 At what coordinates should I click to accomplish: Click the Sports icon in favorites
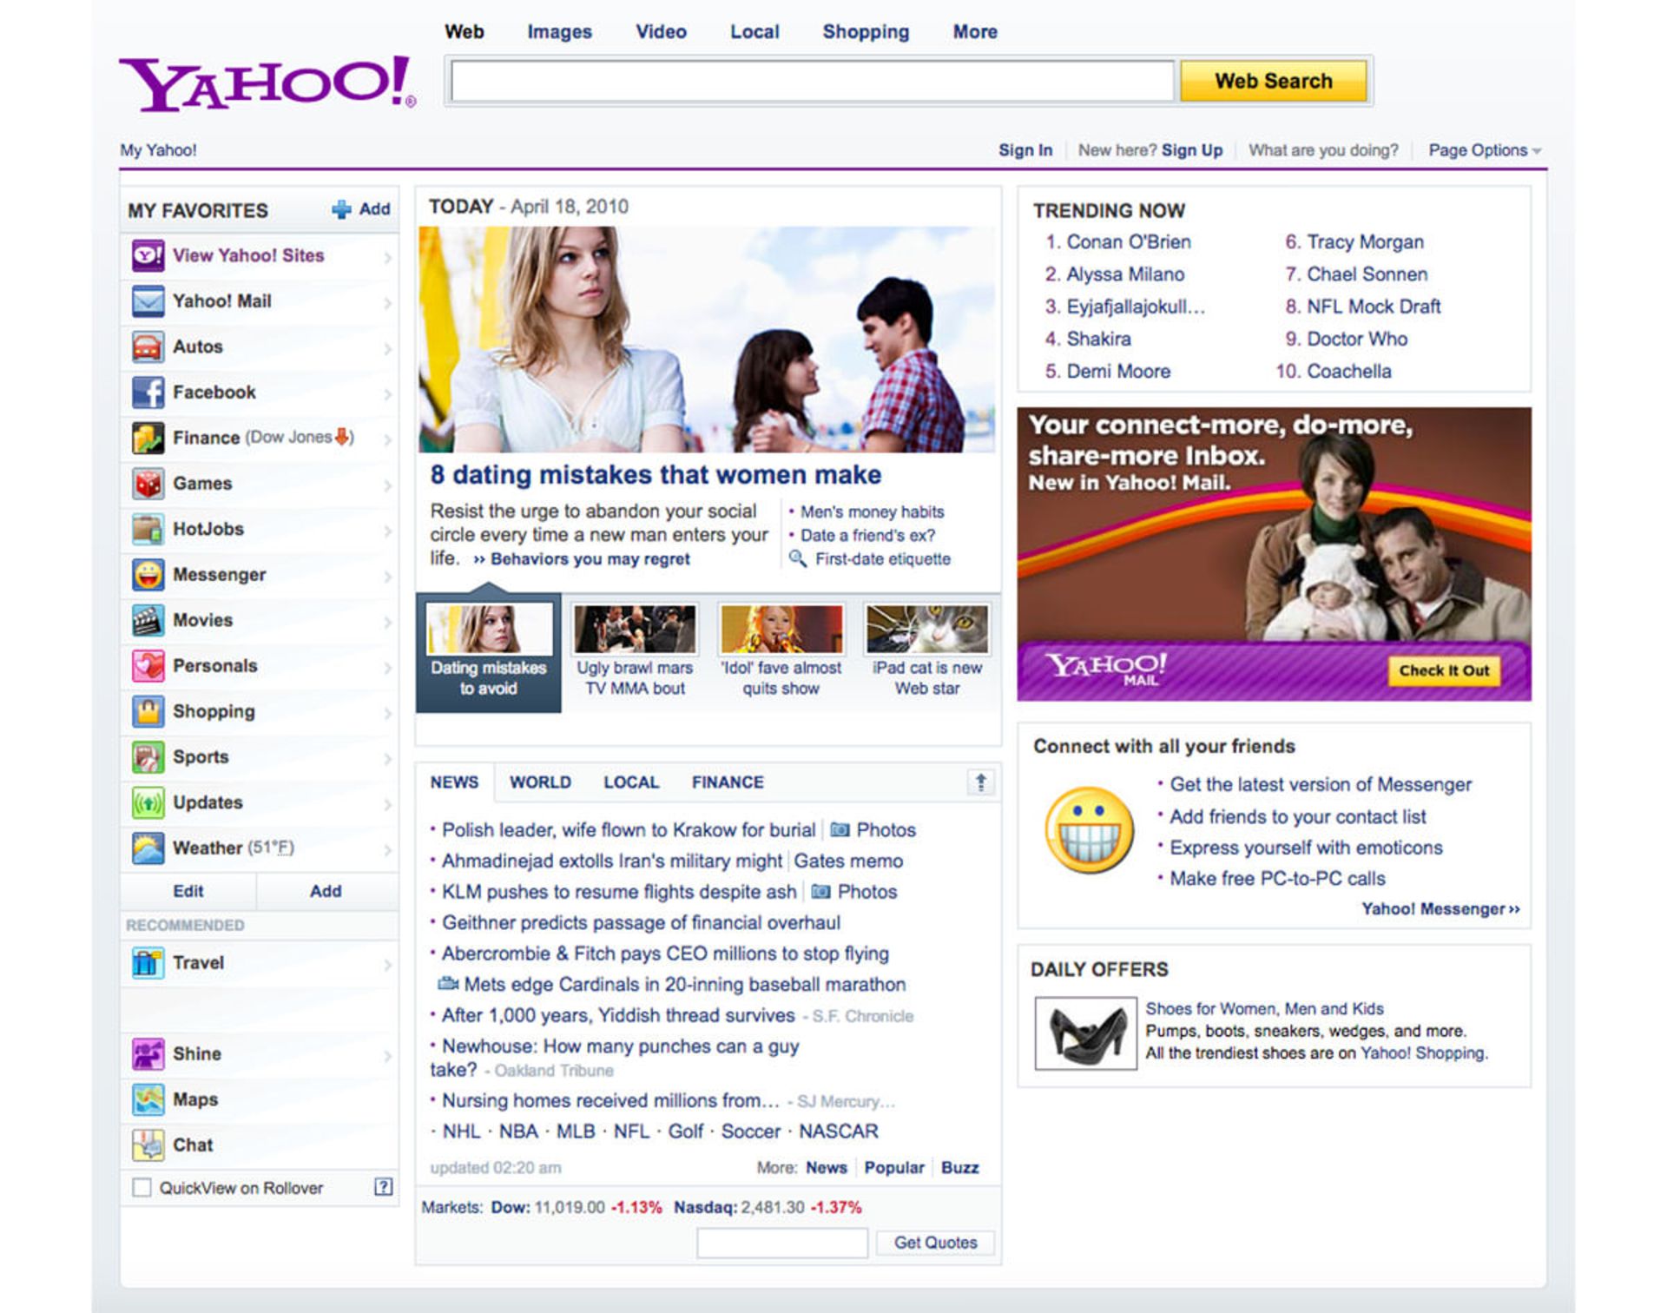(x=148, y=757)
